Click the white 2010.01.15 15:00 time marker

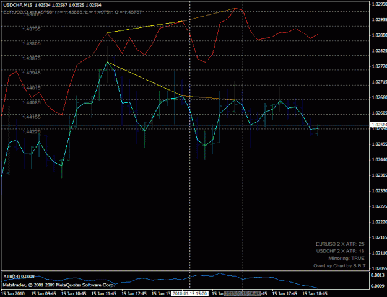(x=189, y=293)
